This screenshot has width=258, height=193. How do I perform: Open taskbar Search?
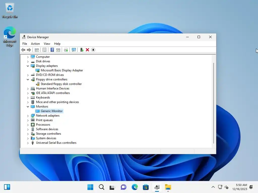click(101, 187)
